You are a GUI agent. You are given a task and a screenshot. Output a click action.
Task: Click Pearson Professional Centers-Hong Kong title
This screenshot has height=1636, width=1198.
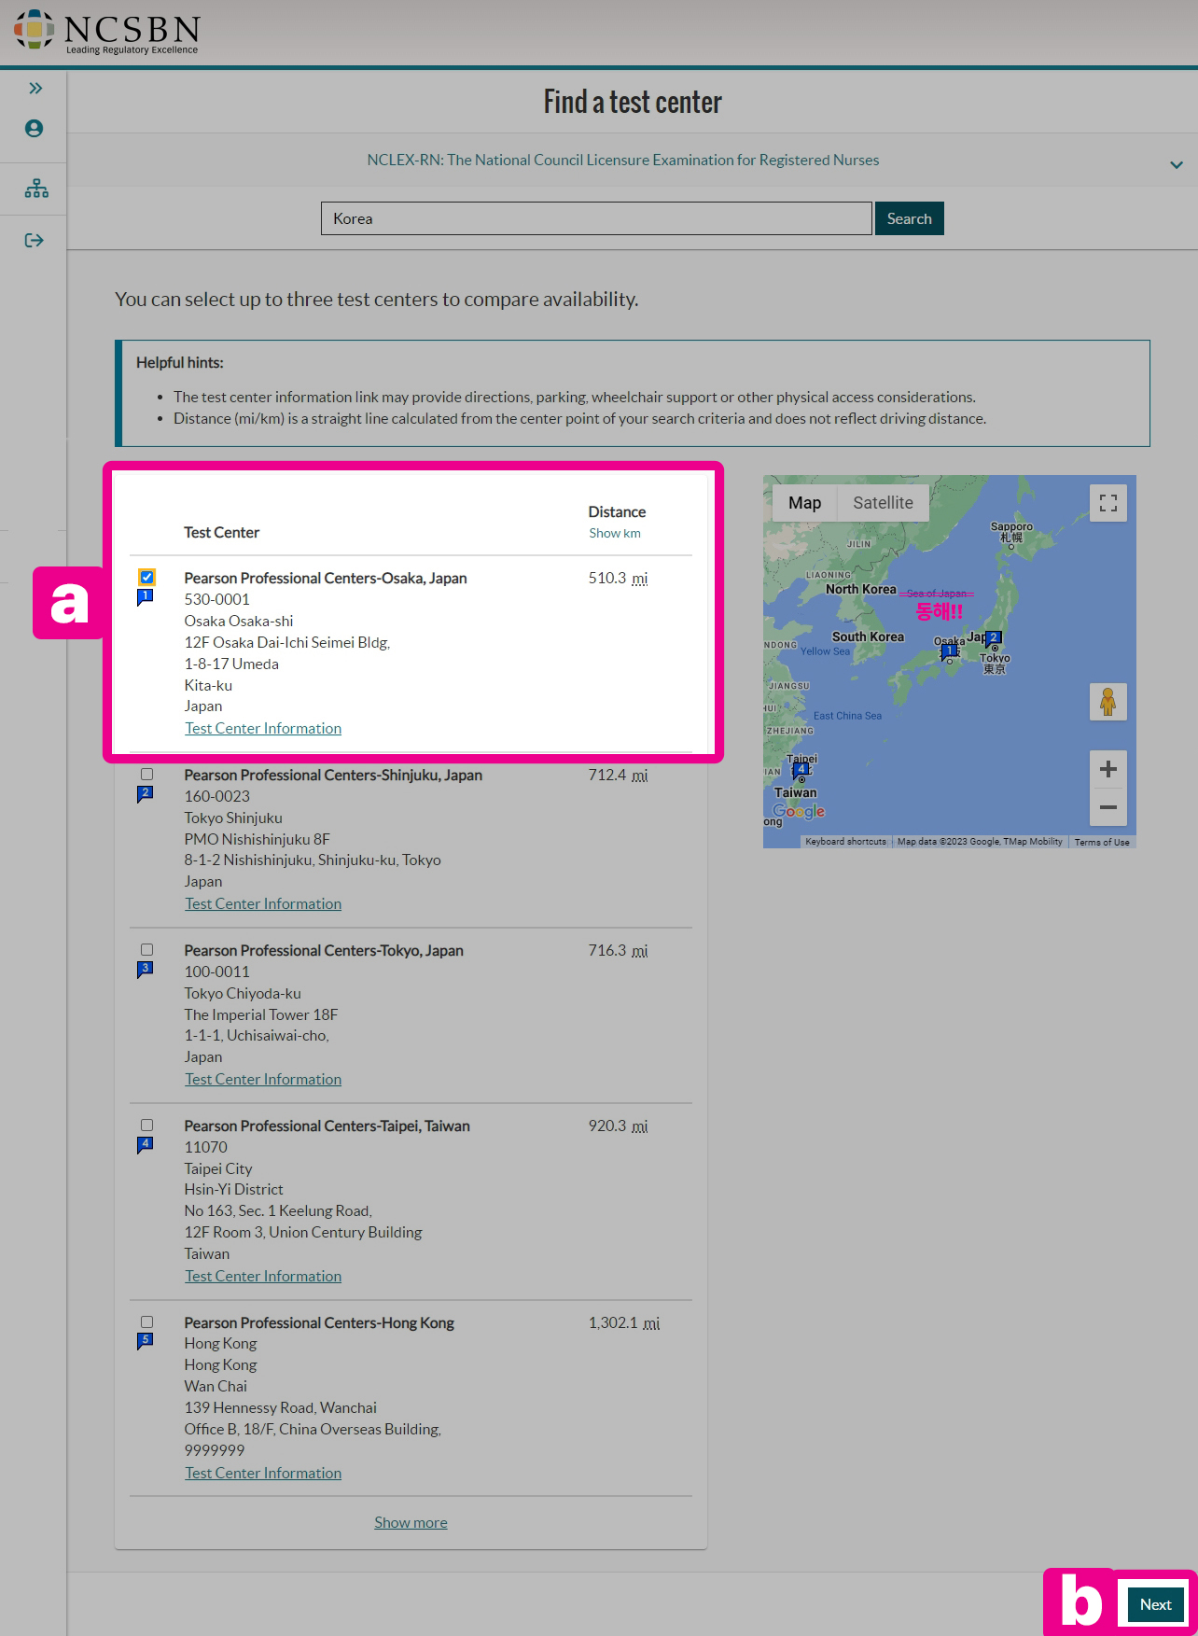click(x=319, y=1322)
